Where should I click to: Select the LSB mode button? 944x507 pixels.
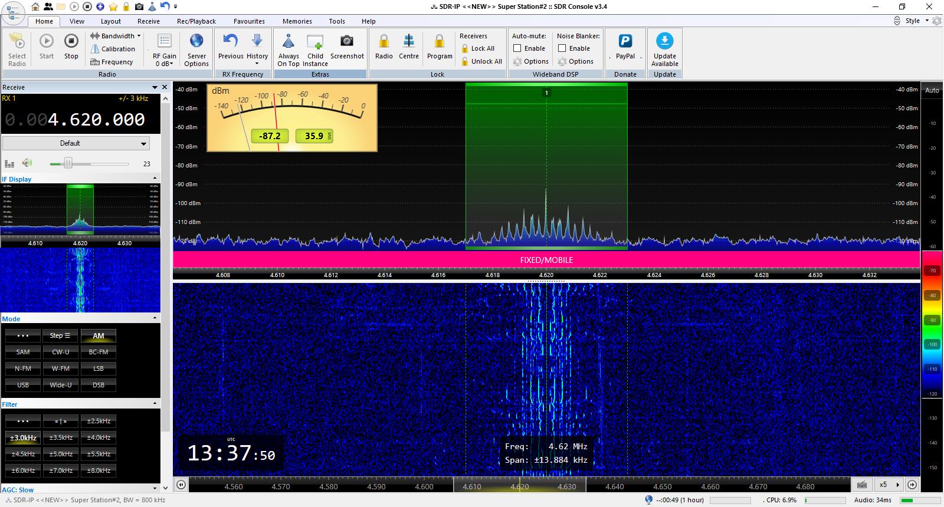(99, 368)
